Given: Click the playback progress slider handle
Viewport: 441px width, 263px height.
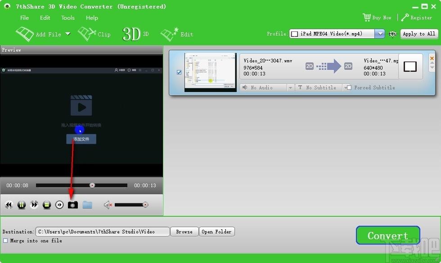Looking at the screenshot, I should pos(92,185).
